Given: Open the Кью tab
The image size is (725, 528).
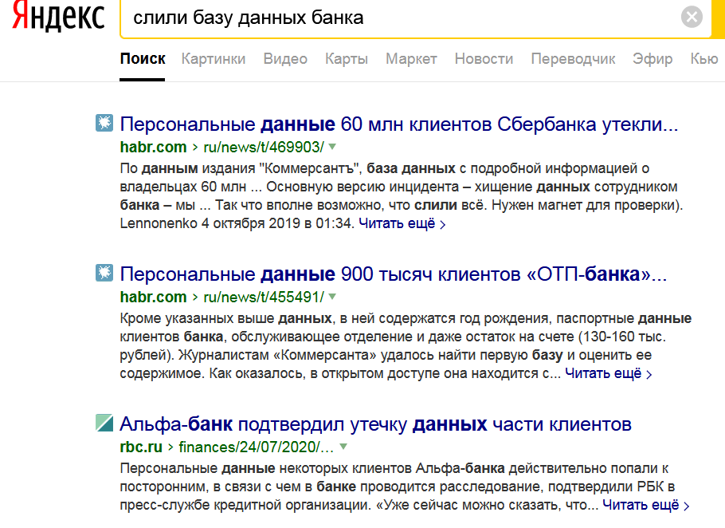Looking at the screenshot, I should tap(703, 59).
